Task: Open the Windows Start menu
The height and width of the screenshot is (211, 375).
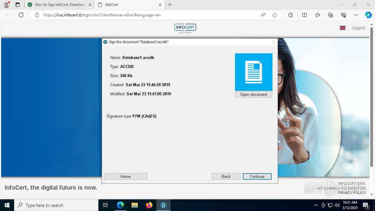Action: coord(7,205)
